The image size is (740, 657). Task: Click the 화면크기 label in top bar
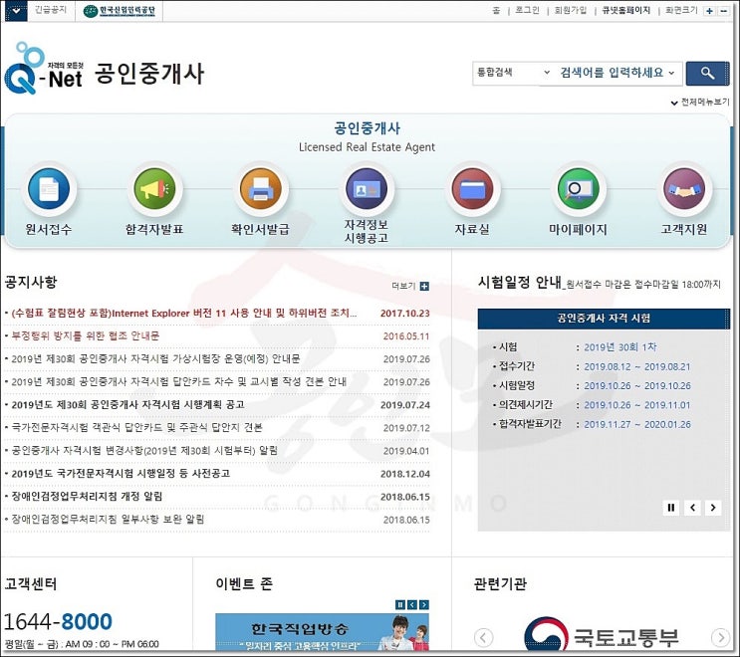point(681,10)
